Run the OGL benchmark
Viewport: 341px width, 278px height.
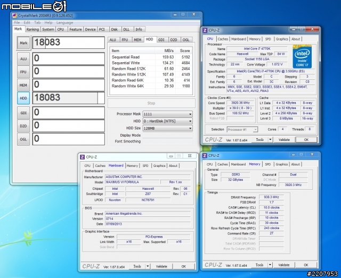pos(23,139)
